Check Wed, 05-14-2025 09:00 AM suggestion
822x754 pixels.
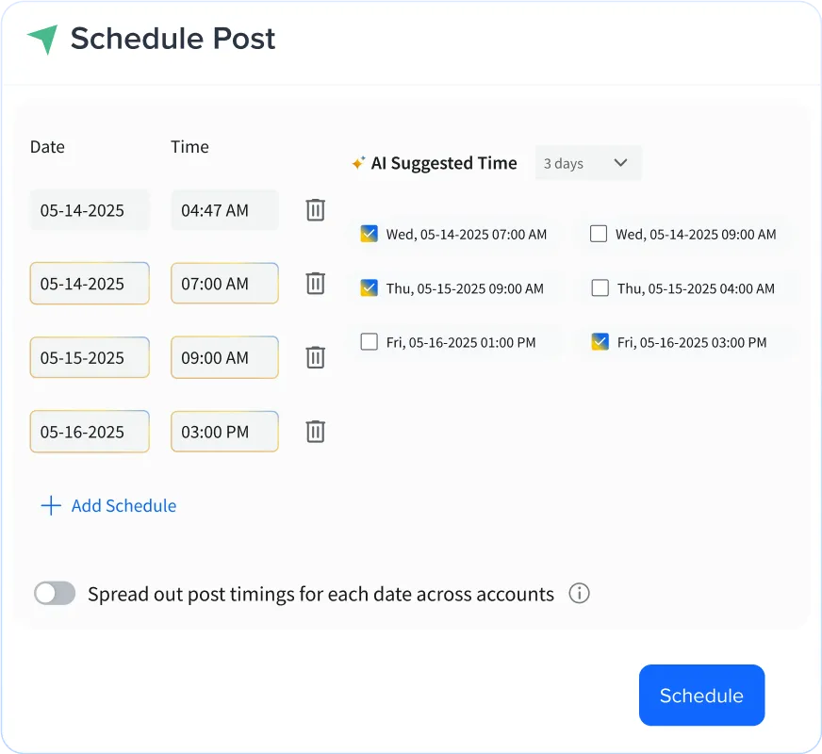click(x=599, y=234)
